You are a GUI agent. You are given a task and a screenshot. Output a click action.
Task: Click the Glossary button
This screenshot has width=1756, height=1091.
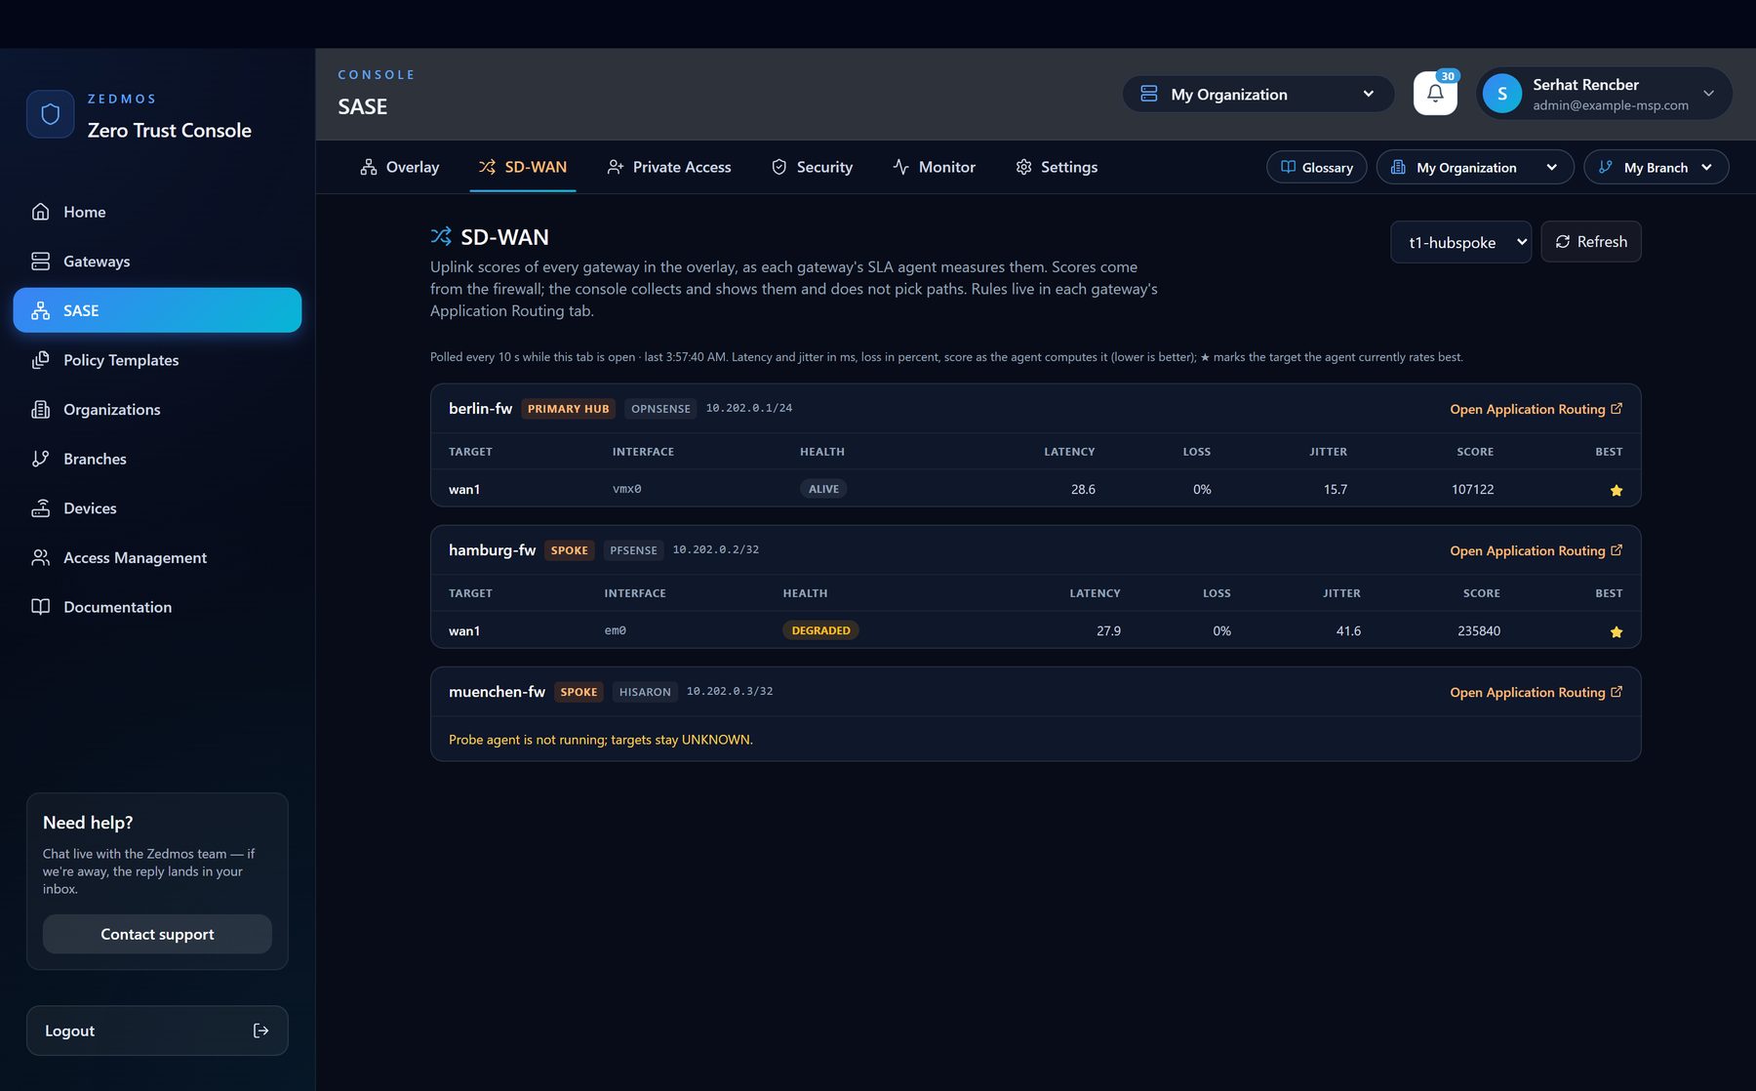click(x=1317, y=167)
